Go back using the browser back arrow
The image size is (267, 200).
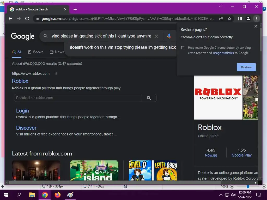10,18
